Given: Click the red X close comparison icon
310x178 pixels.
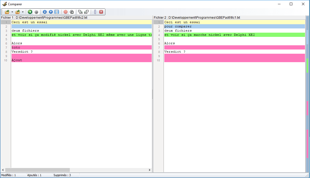Looking at the screenshot, I should [x=101, y=12].
